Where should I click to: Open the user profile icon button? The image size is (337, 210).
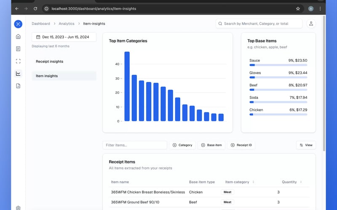(311, 24)
